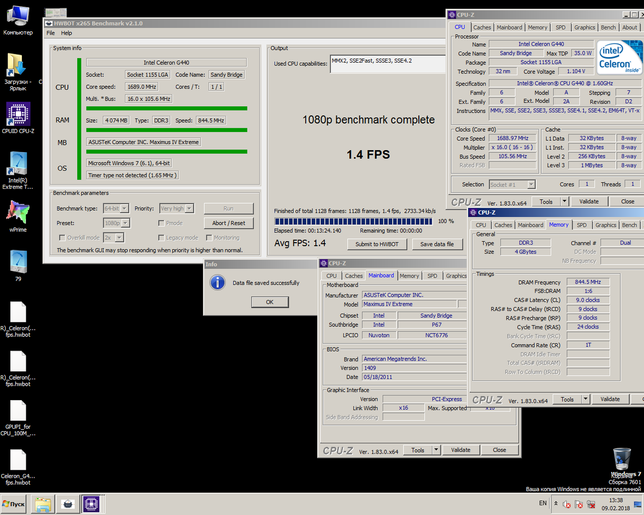Open the Benchmark type 64-bit dropdown

pos(116,208)
